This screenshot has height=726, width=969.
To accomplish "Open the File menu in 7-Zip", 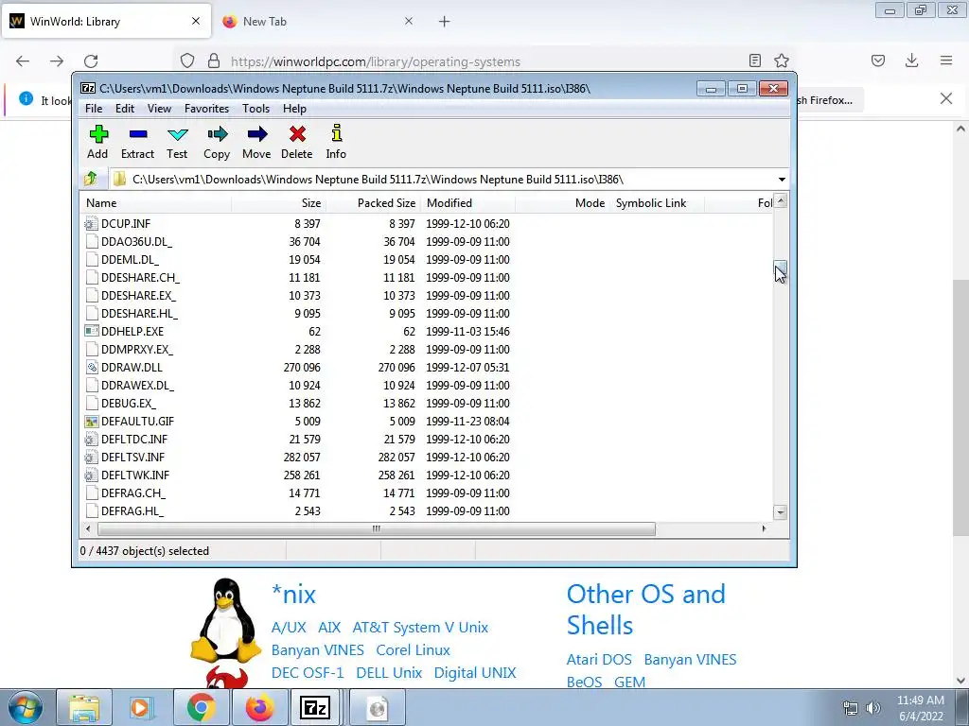I will coord(94,109).
